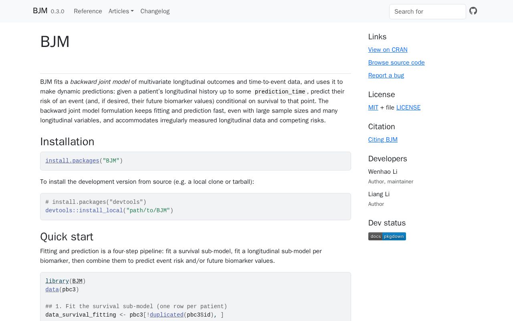Click the 'Author, maintainer' role text
This screenshot has height=321, width=513.
click(391, 182)
